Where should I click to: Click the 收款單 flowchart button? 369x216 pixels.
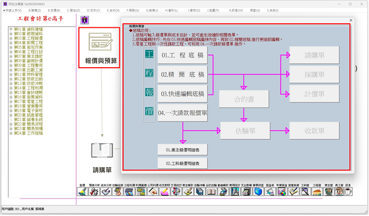tap(314, 131)
